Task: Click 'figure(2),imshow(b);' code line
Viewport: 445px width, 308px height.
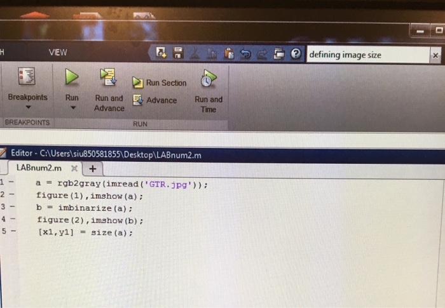Action: click(90, 220)
